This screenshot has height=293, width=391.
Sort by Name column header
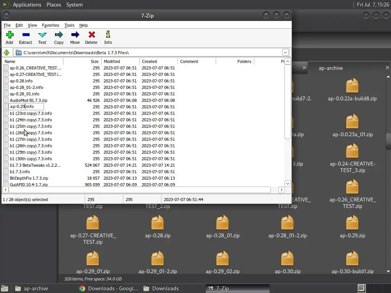click(33, 61)
